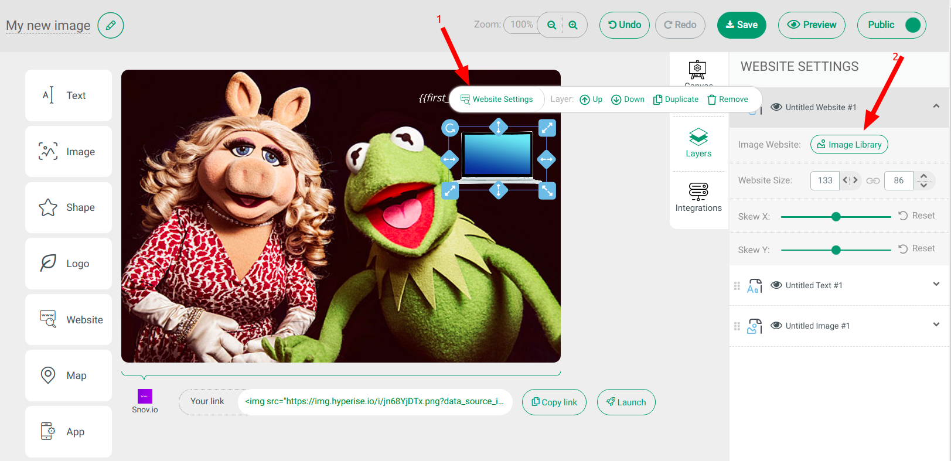Toggle the aspect ratio link icon
This screenshot has height=461, width=951.
point(873,180)
